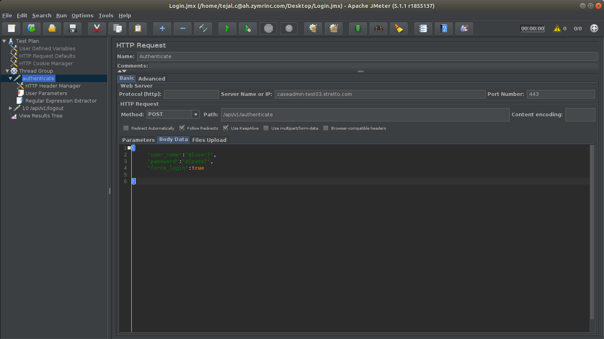Collapse the authenticate sampler node
This screenshot has width=604, height=339.
coord(11,79)
